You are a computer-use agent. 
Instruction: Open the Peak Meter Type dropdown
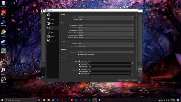click(x=106, y=46)
